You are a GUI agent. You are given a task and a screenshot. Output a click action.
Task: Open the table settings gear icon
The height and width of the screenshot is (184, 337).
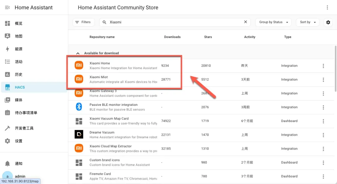(x=328, y=22)
